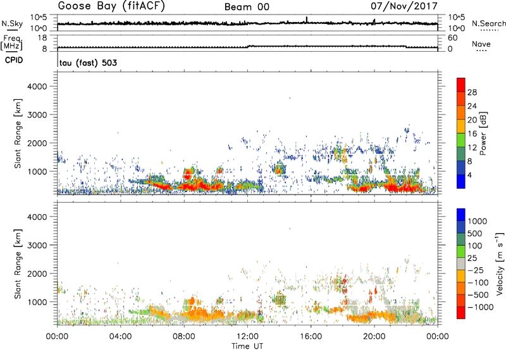
Task: Click the 'Nave' legend label
Action: pyautogui.click(x=481, y=44)
